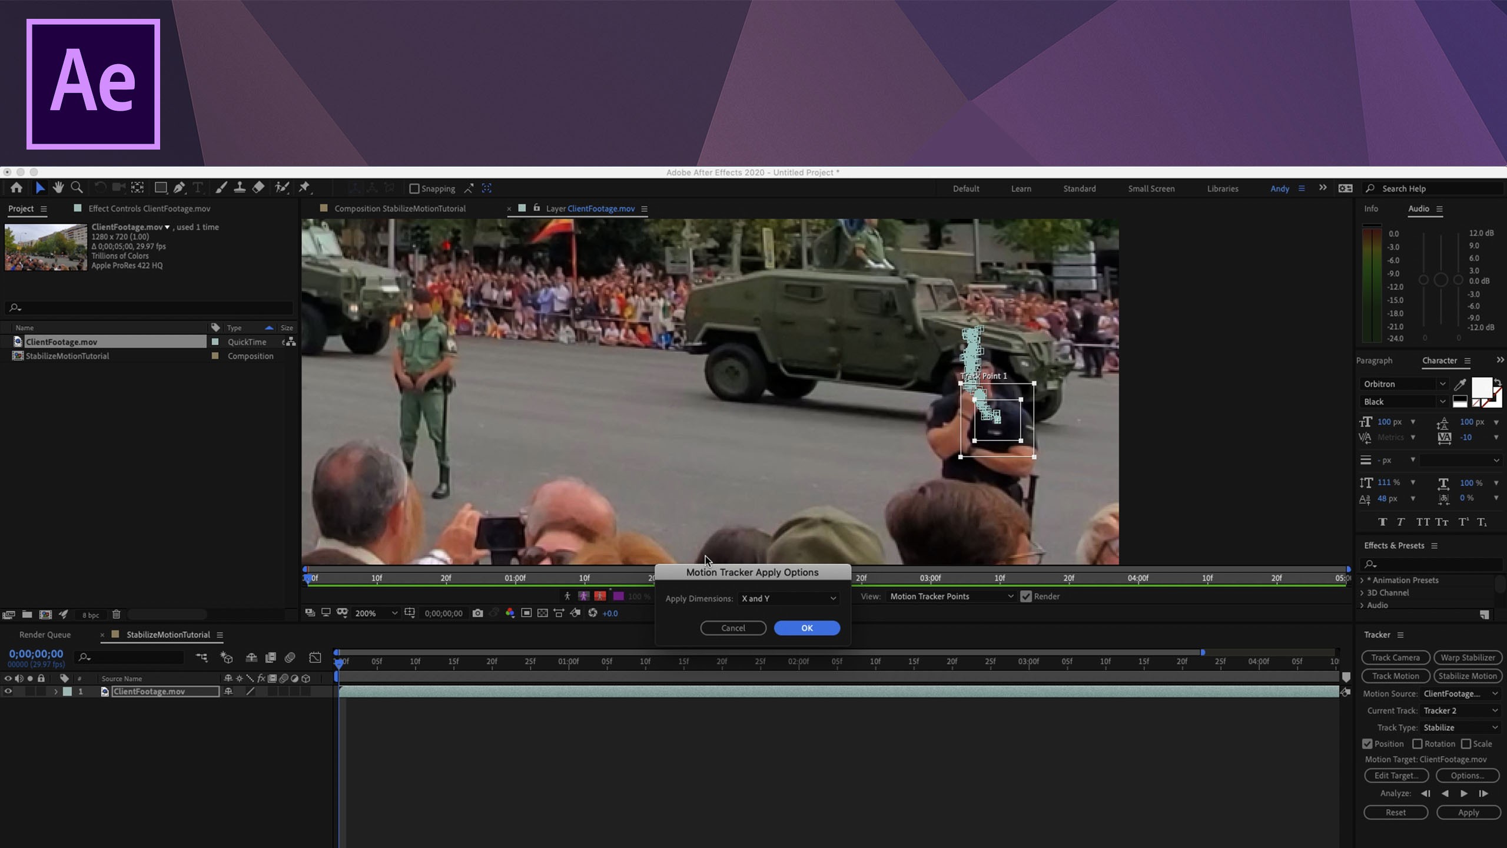This screenshot has height=848, width=1507.
Task: Click analyze forward play button in Tracker
Action: click(1464, 793)
